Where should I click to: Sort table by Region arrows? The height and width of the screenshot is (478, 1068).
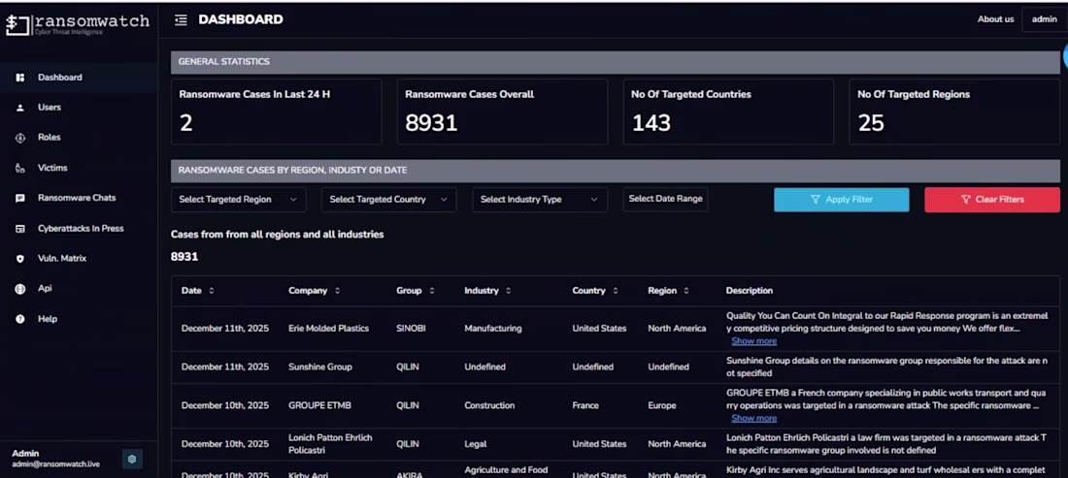[x=685, y=290]
